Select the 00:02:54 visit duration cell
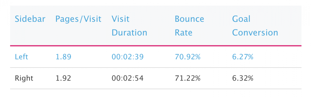 pos(128,78)
